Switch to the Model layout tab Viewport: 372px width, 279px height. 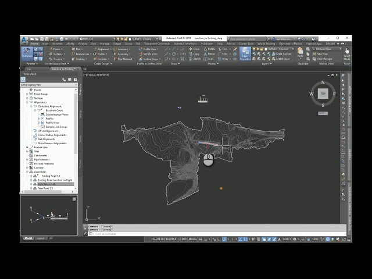tap(28, 238)
